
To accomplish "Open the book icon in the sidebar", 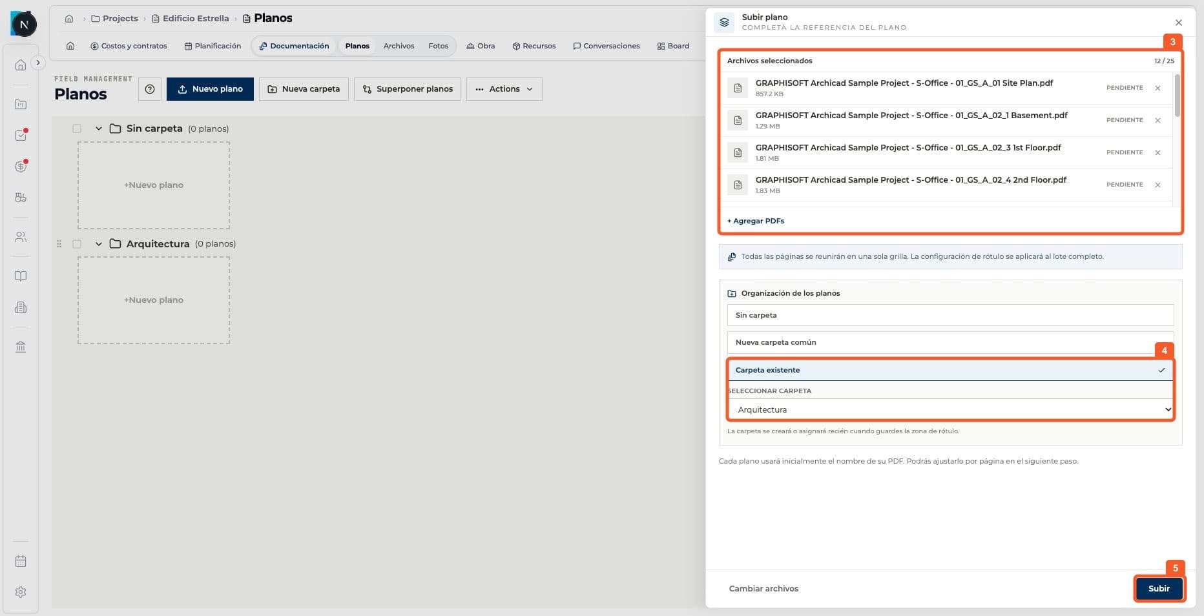I will coord(21,276).
